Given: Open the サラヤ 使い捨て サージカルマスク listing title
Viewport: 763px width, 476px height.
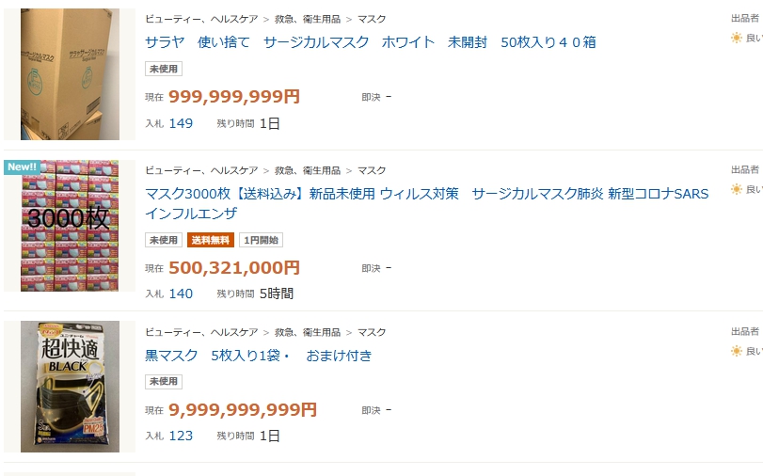Looking at the screenshot, I should 370,42.
